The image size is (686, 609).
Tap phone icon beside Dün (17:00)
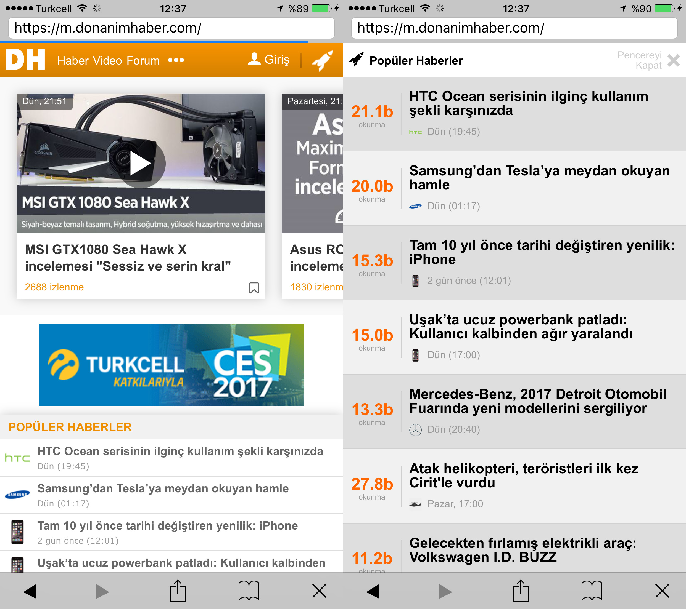[x=415, y=355]
